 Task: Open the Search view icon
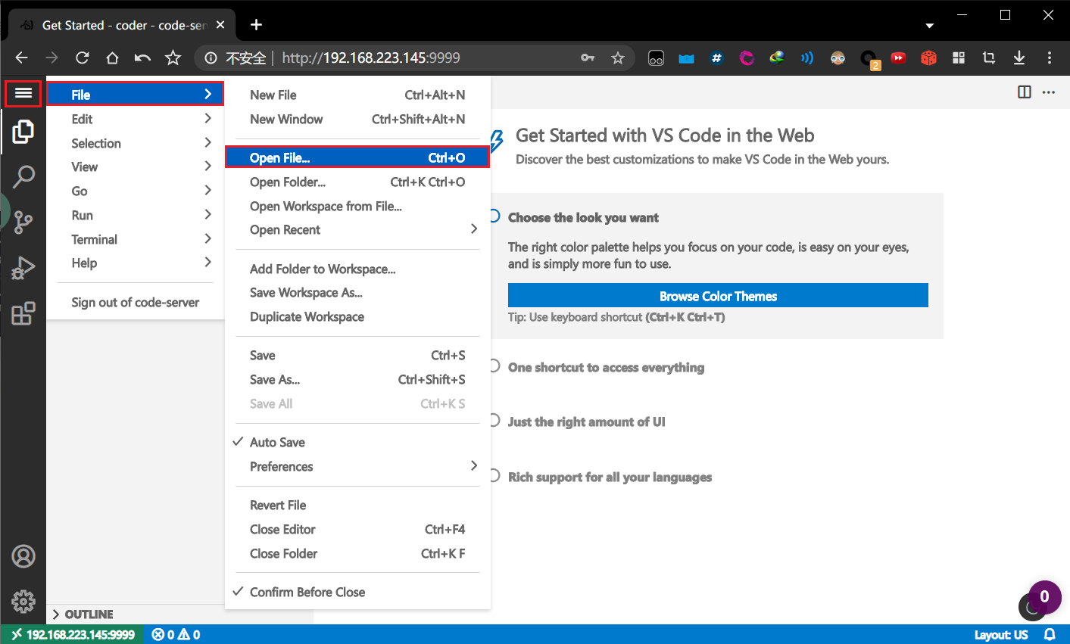click(23, 177)
